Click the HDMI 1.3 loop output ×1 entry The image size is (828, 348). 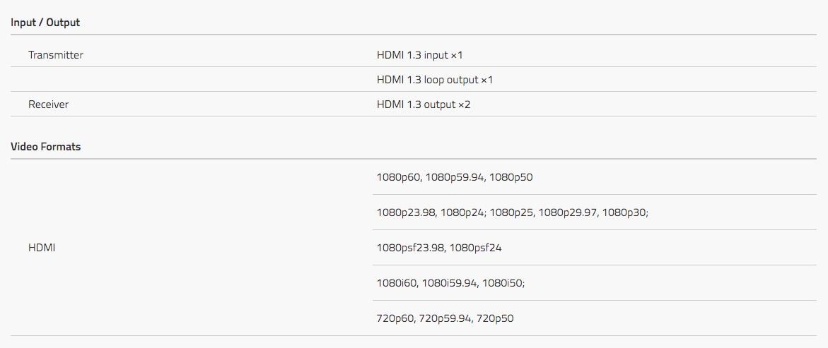(435, 80)
